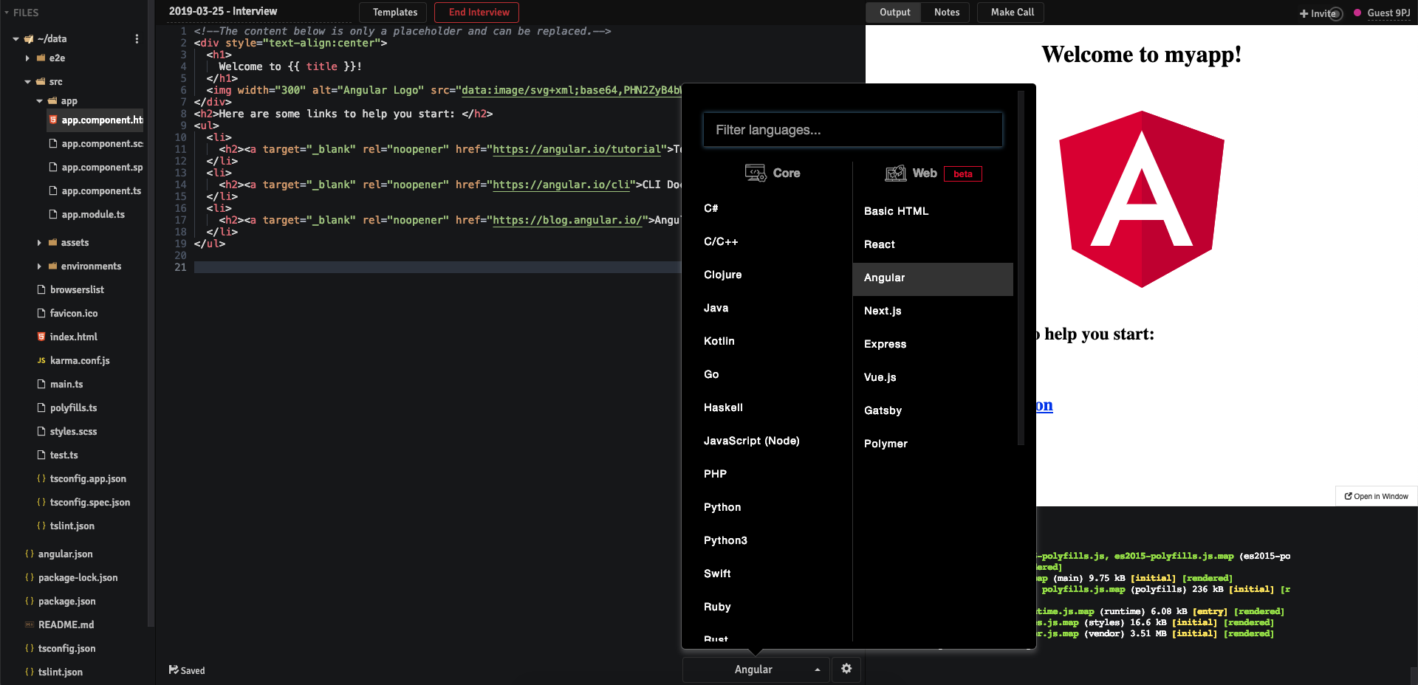Click the JS icon of karma.conf.js
This screenshot has width=1418, height=685.
point(41,360)
